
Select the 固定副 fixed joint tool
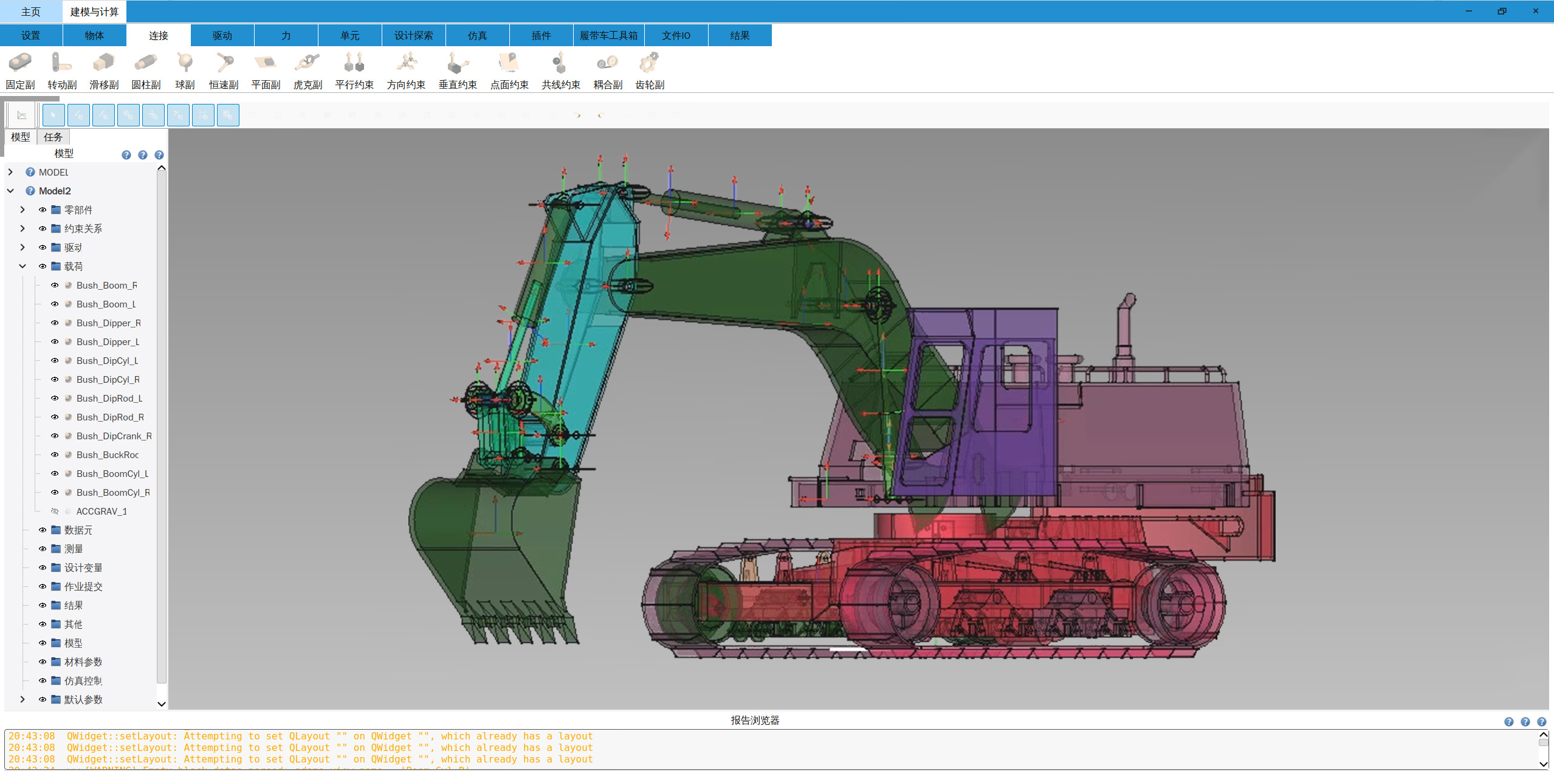click(x=20, y=70)
